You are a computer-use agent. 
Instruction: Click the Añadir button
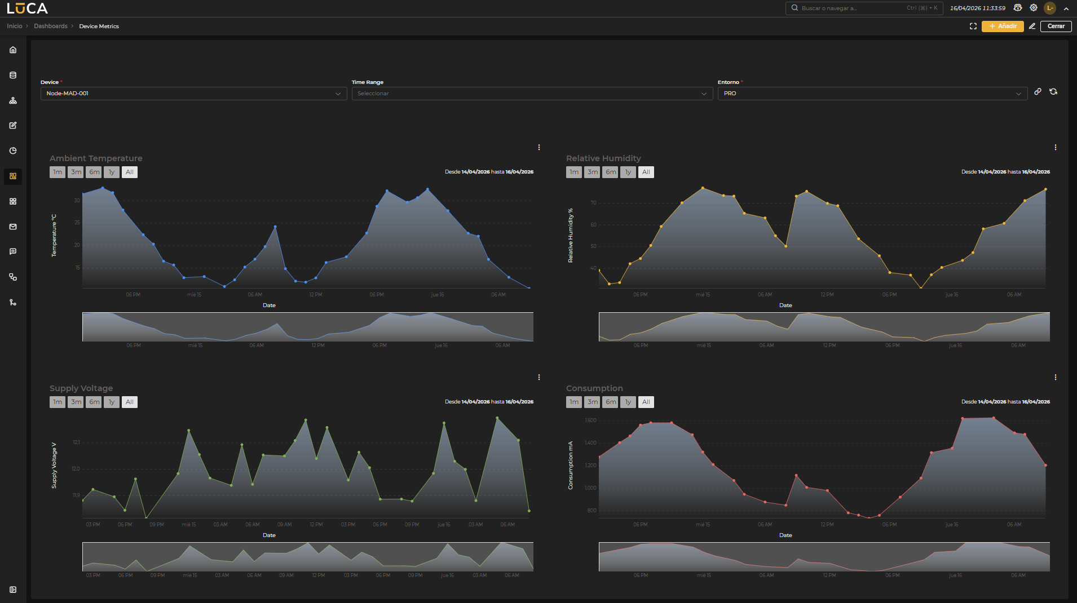coord(1003,26)
